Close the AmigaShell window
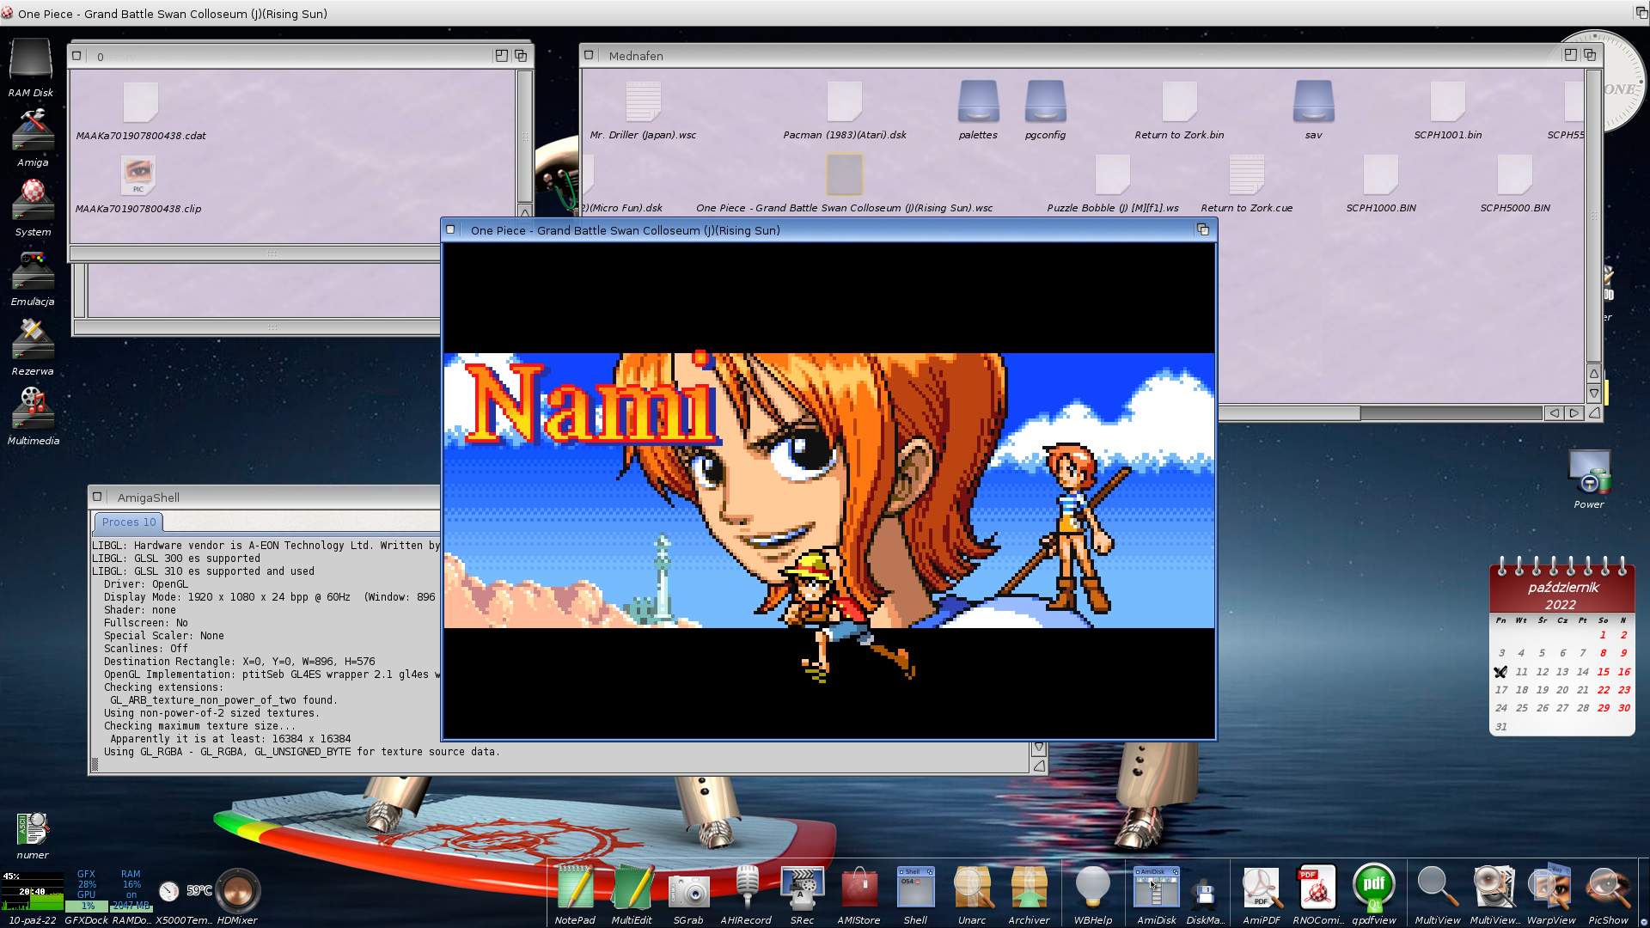1650x928 pixels. point(97,497)
